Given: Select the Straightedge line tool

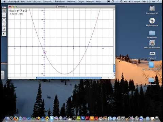Looking at the screenshot, I should (4, 24).
